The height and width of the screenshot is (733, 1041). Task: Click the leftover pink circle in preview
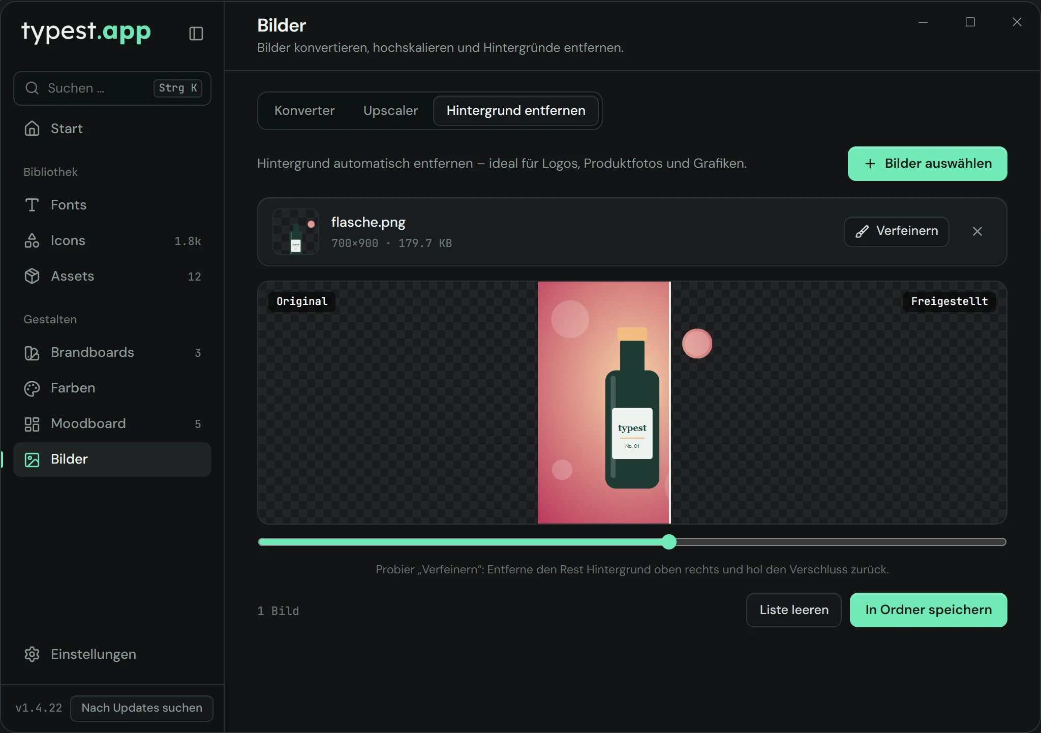(x=697, y=344)
